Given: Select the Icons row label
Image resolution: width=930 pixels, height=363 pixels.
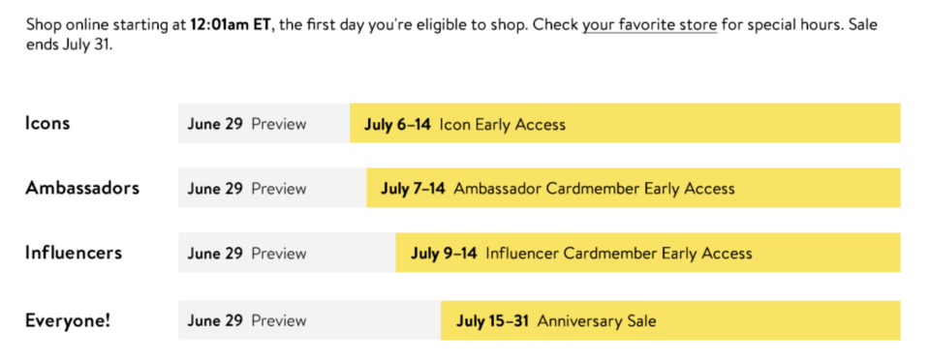Looking at the screenshot, I should 47,123.
